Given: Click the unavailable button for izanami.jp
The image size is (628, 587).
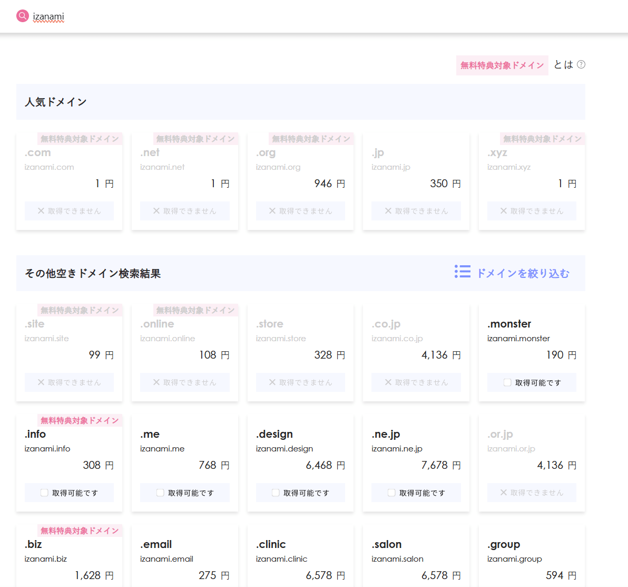Looking at the screenshot, I should tap(416, 211).
